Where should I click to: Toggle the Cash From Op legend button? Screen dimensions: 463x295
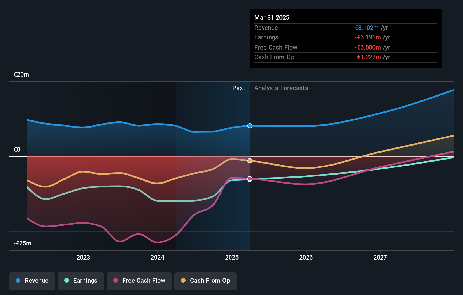[206, 281]
